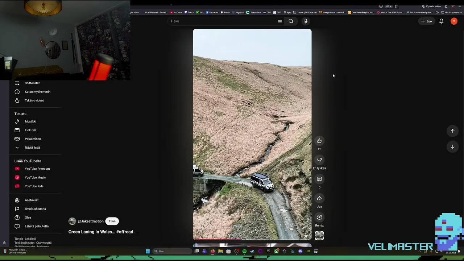
Task: Start voice search with microphone icon
Action: pos(306,21)
